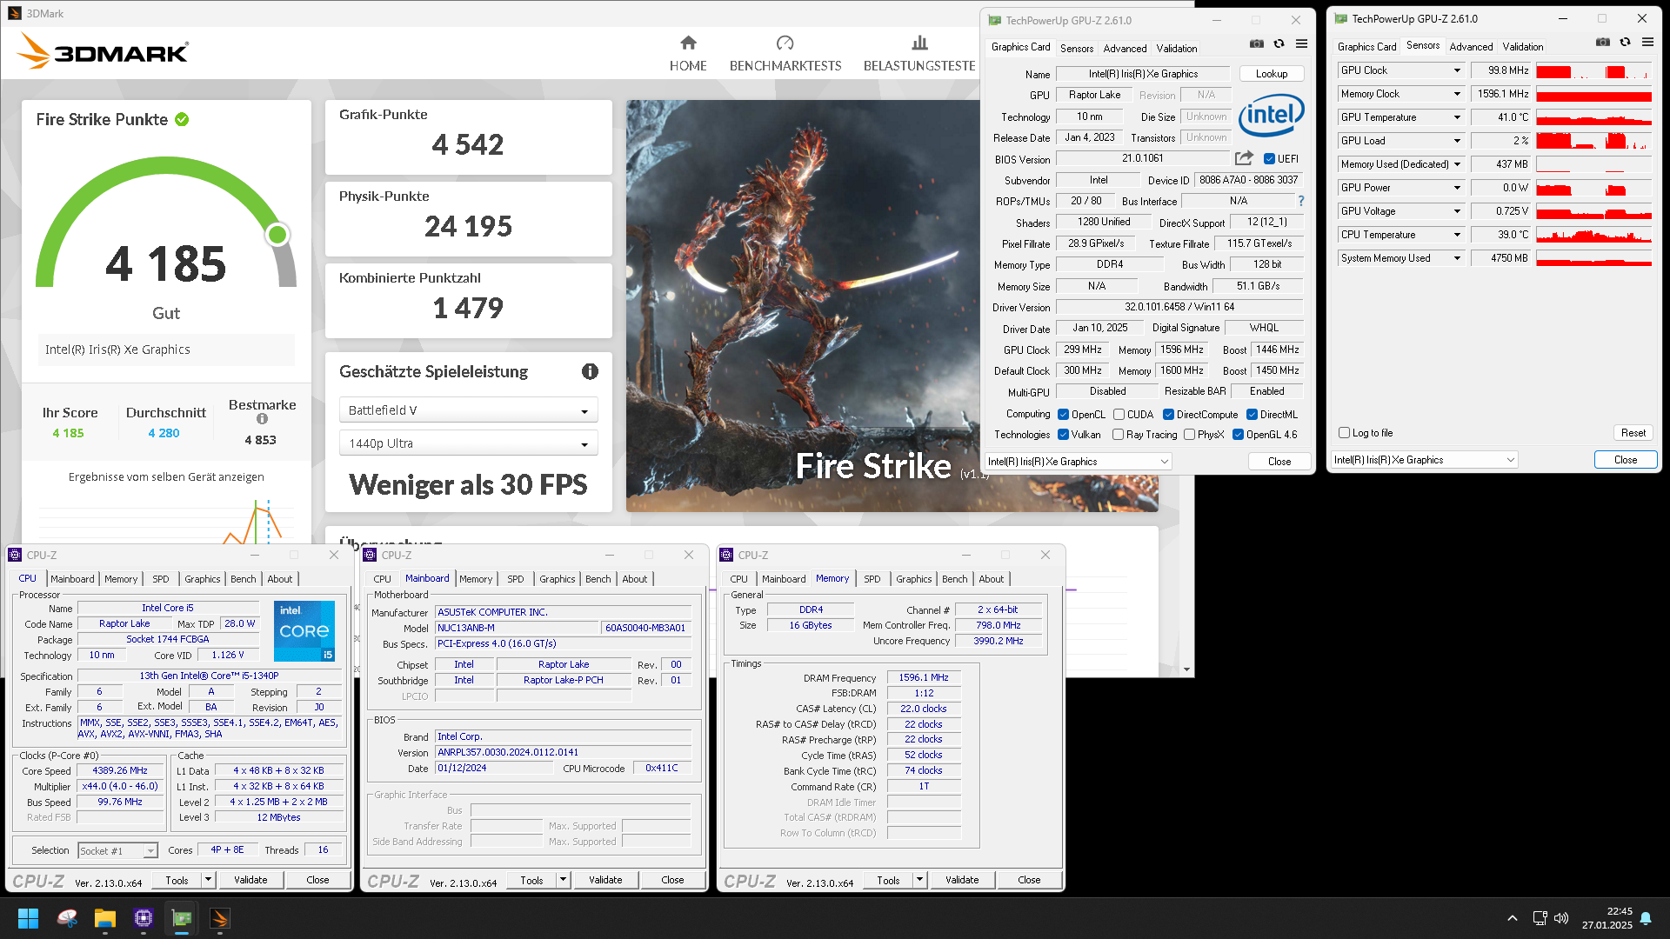The image size is (1670, 939).
Task: Open the GPU selector dropdown in the GPU-Z Sensors window
Action: [1425, 460]
